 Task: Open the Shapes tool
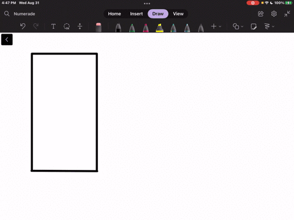click(x=236, y=26)
